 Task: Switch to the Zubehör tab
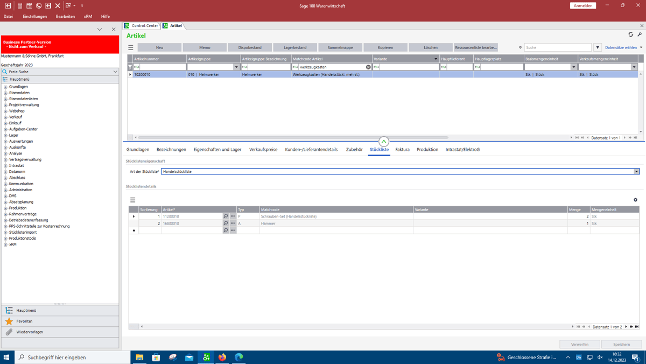click(x=354, y=150)
